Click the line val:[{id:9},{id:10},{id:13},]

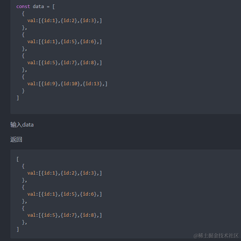click(x=67, y=84)
